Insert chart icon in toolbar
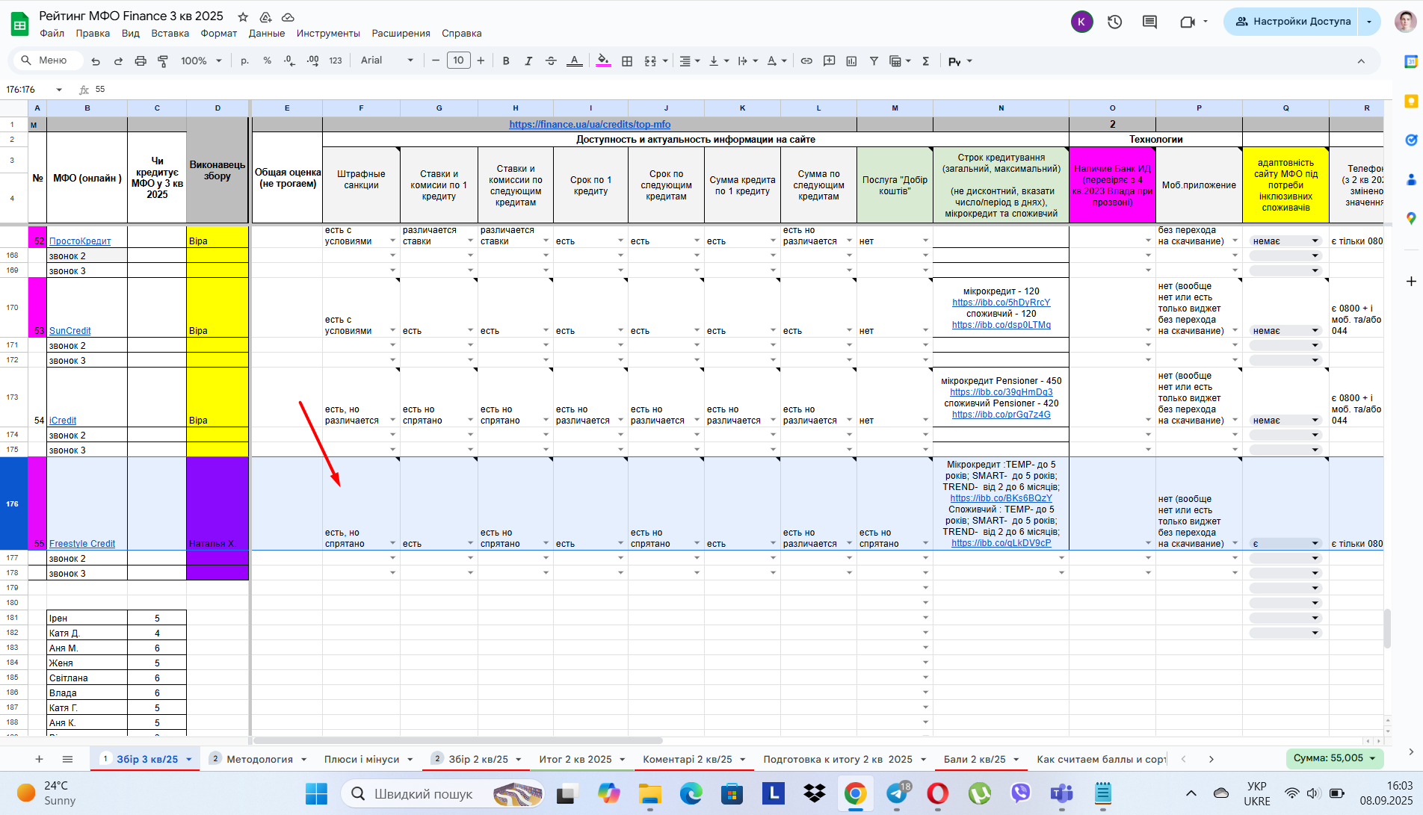 851,61
